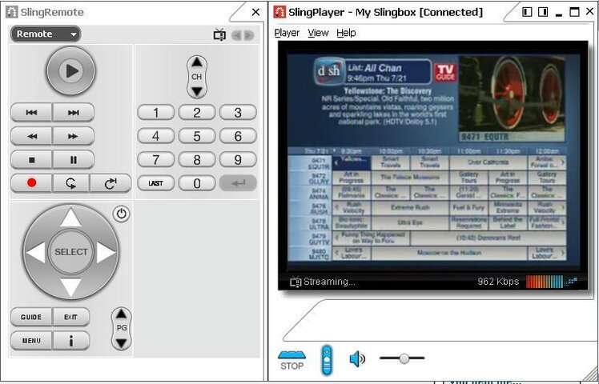Stop playback with the square remote button

click(31, 160)
